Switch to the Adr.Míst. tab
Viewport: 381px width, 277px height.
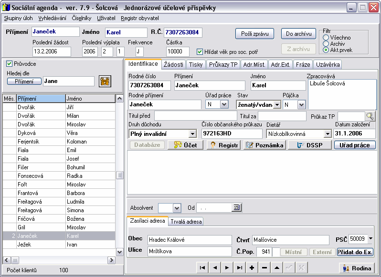pyautogui.click(x=254, y=64)
